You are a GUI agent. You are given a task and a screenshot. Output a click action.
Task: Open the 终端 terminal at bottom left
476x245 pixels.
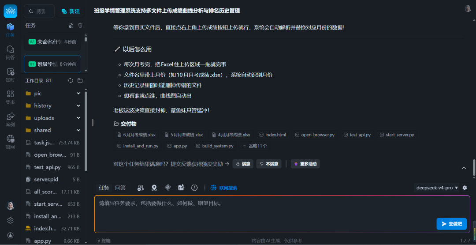[x=104, y=241]
